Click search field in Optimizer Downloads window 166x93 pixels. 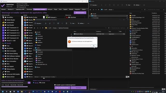120,28
